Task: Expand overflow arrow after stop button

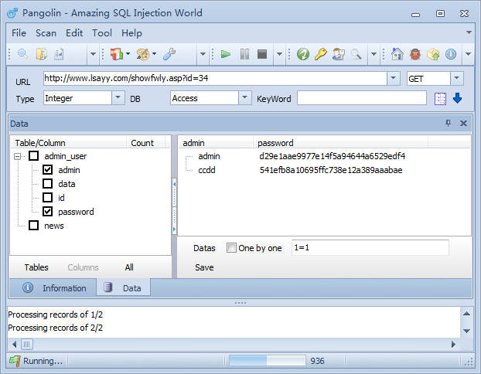Action: tap(279, 54)
